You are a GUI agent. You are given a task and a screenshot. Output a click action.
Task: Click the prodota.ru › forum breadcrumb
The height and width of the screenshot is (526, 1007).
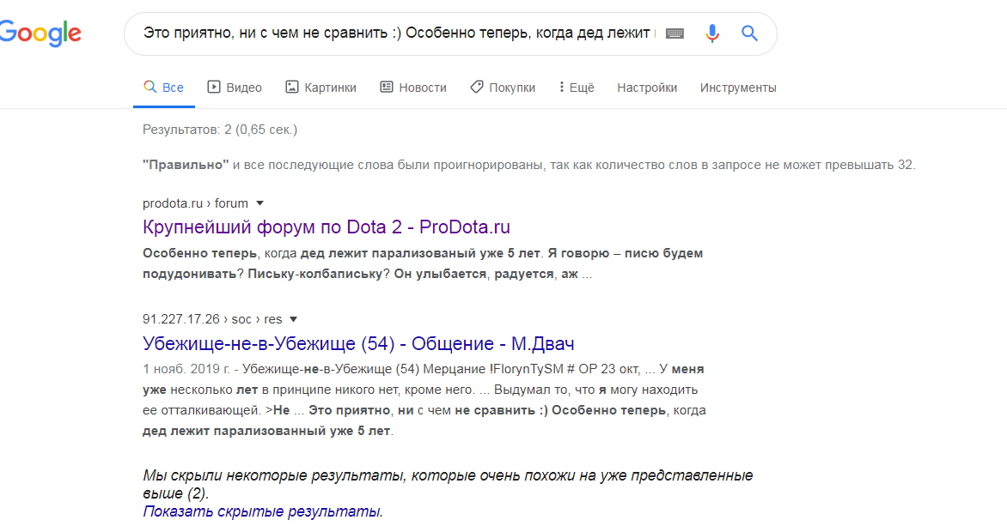[x=195, y=203]
